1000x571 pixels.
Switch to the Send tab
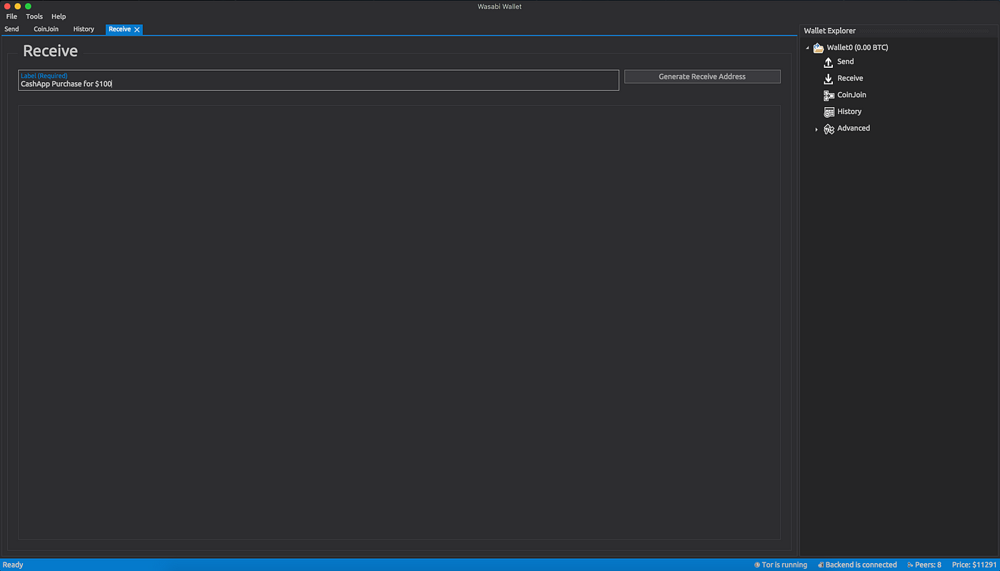pos(11,29)
